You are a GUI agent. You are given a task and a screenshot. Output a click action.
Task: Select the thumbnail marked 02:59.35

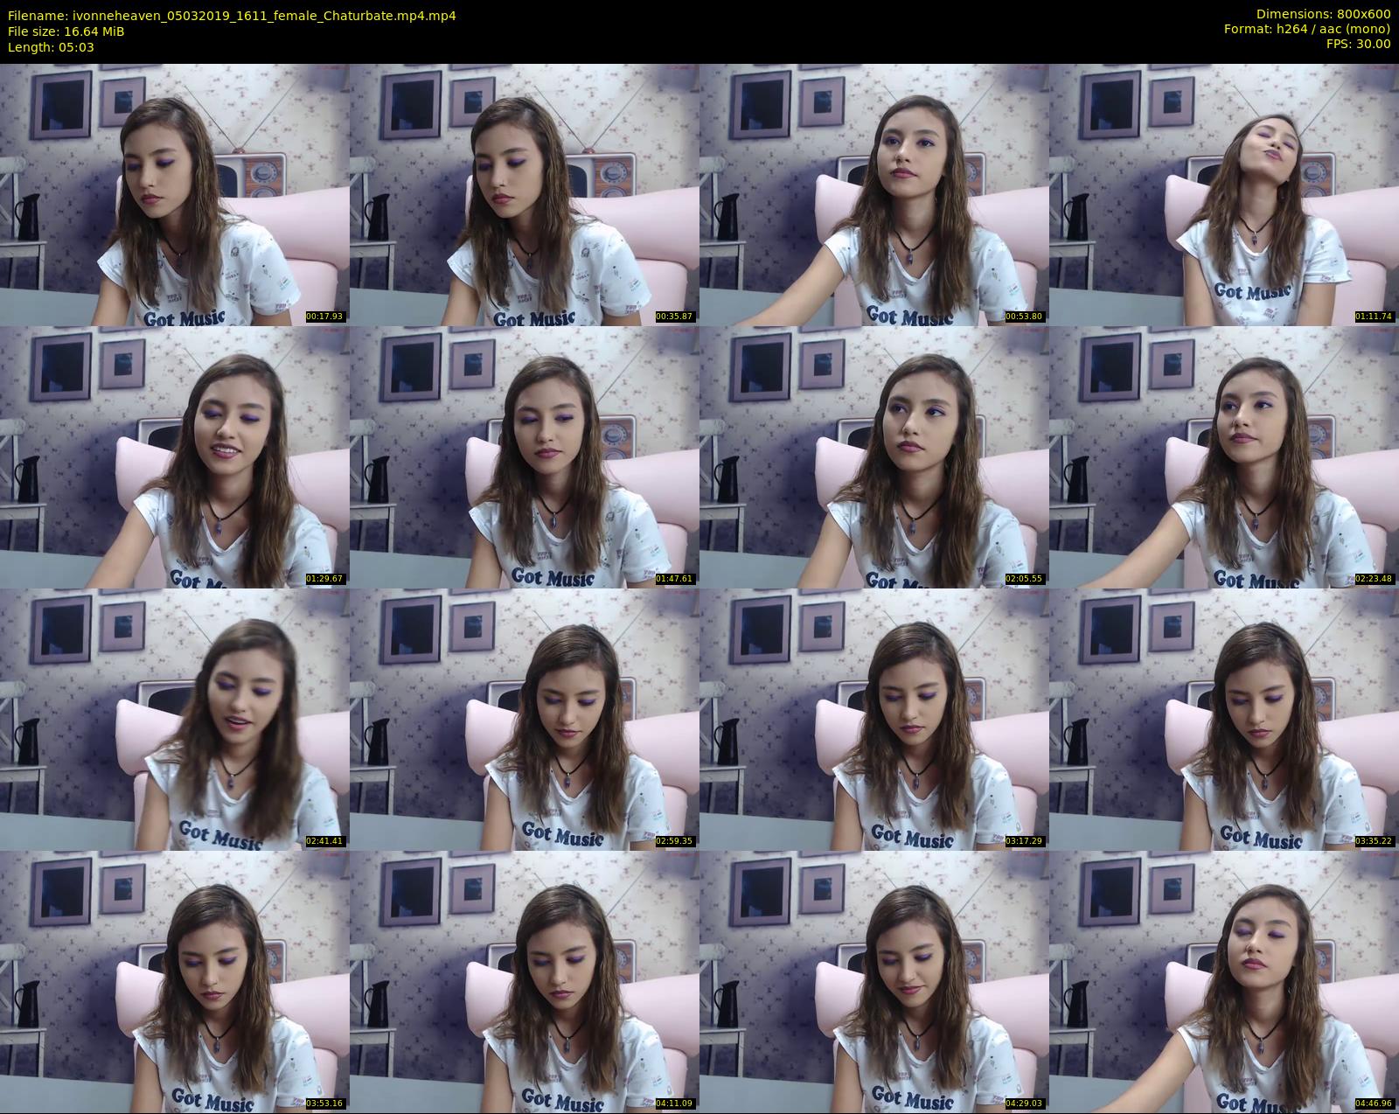tap(525, 720)
